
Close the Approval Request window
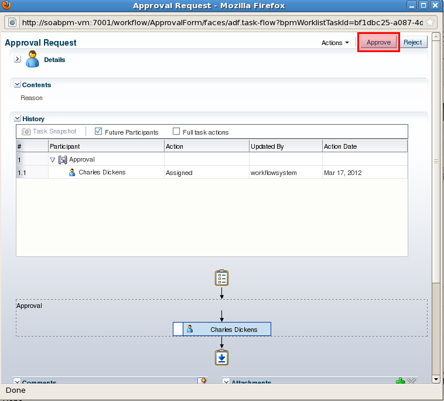click(435, 5)
